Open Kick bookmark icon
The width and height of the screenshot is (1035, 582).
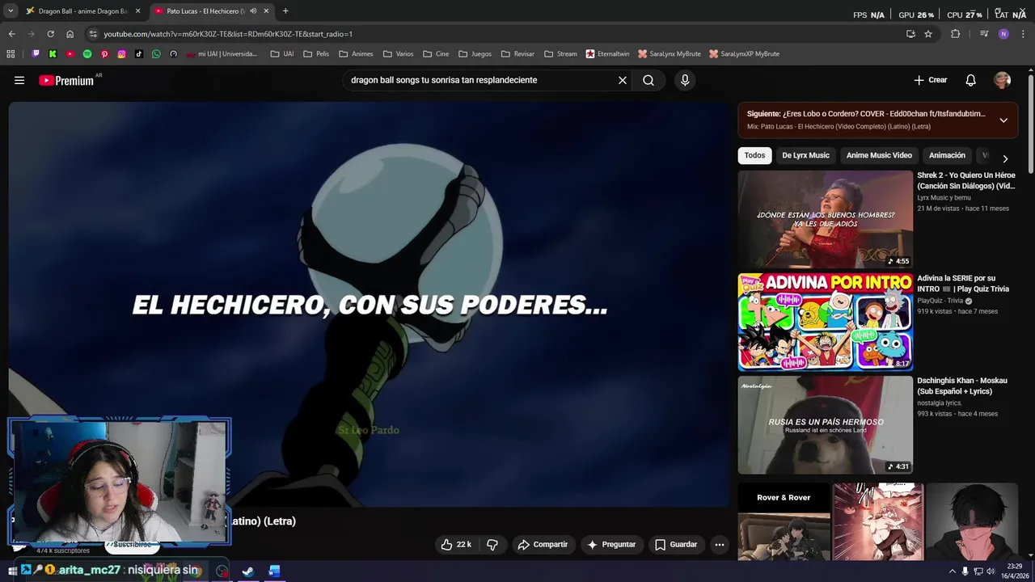click(53, 54)
